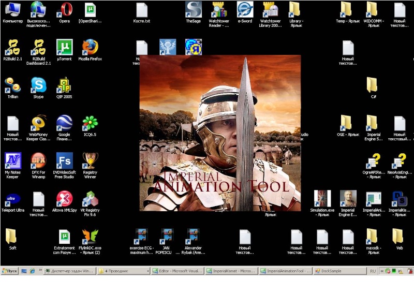The height and width of the screenshot is (293, 414).
Task: Open the OGE - Ярлык folder shortcut
Action: point(348,126)
